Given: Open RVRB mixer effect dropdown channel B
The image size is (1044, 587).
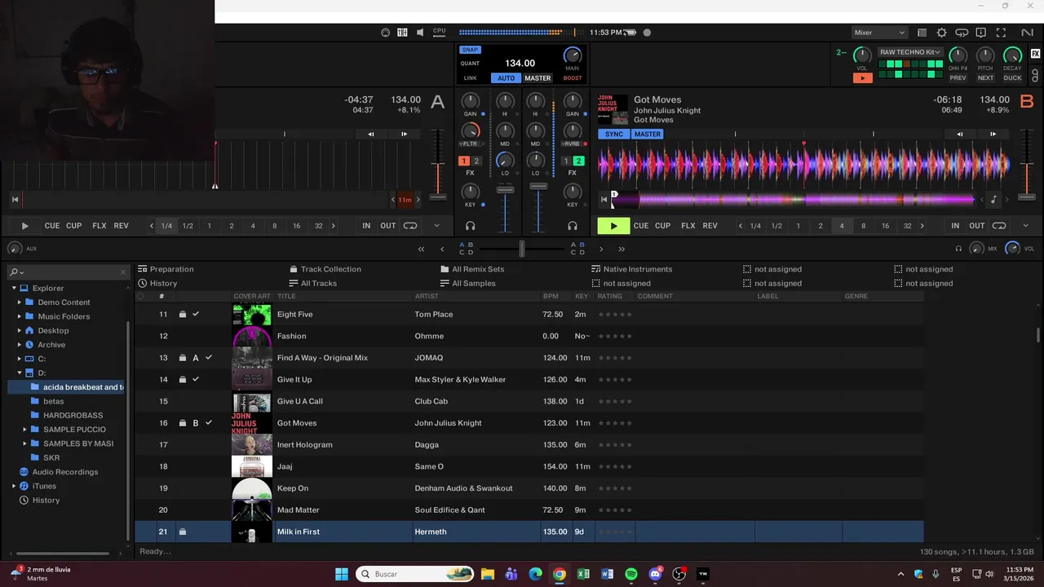Looking at the screenshot, I should click(572, 144).
